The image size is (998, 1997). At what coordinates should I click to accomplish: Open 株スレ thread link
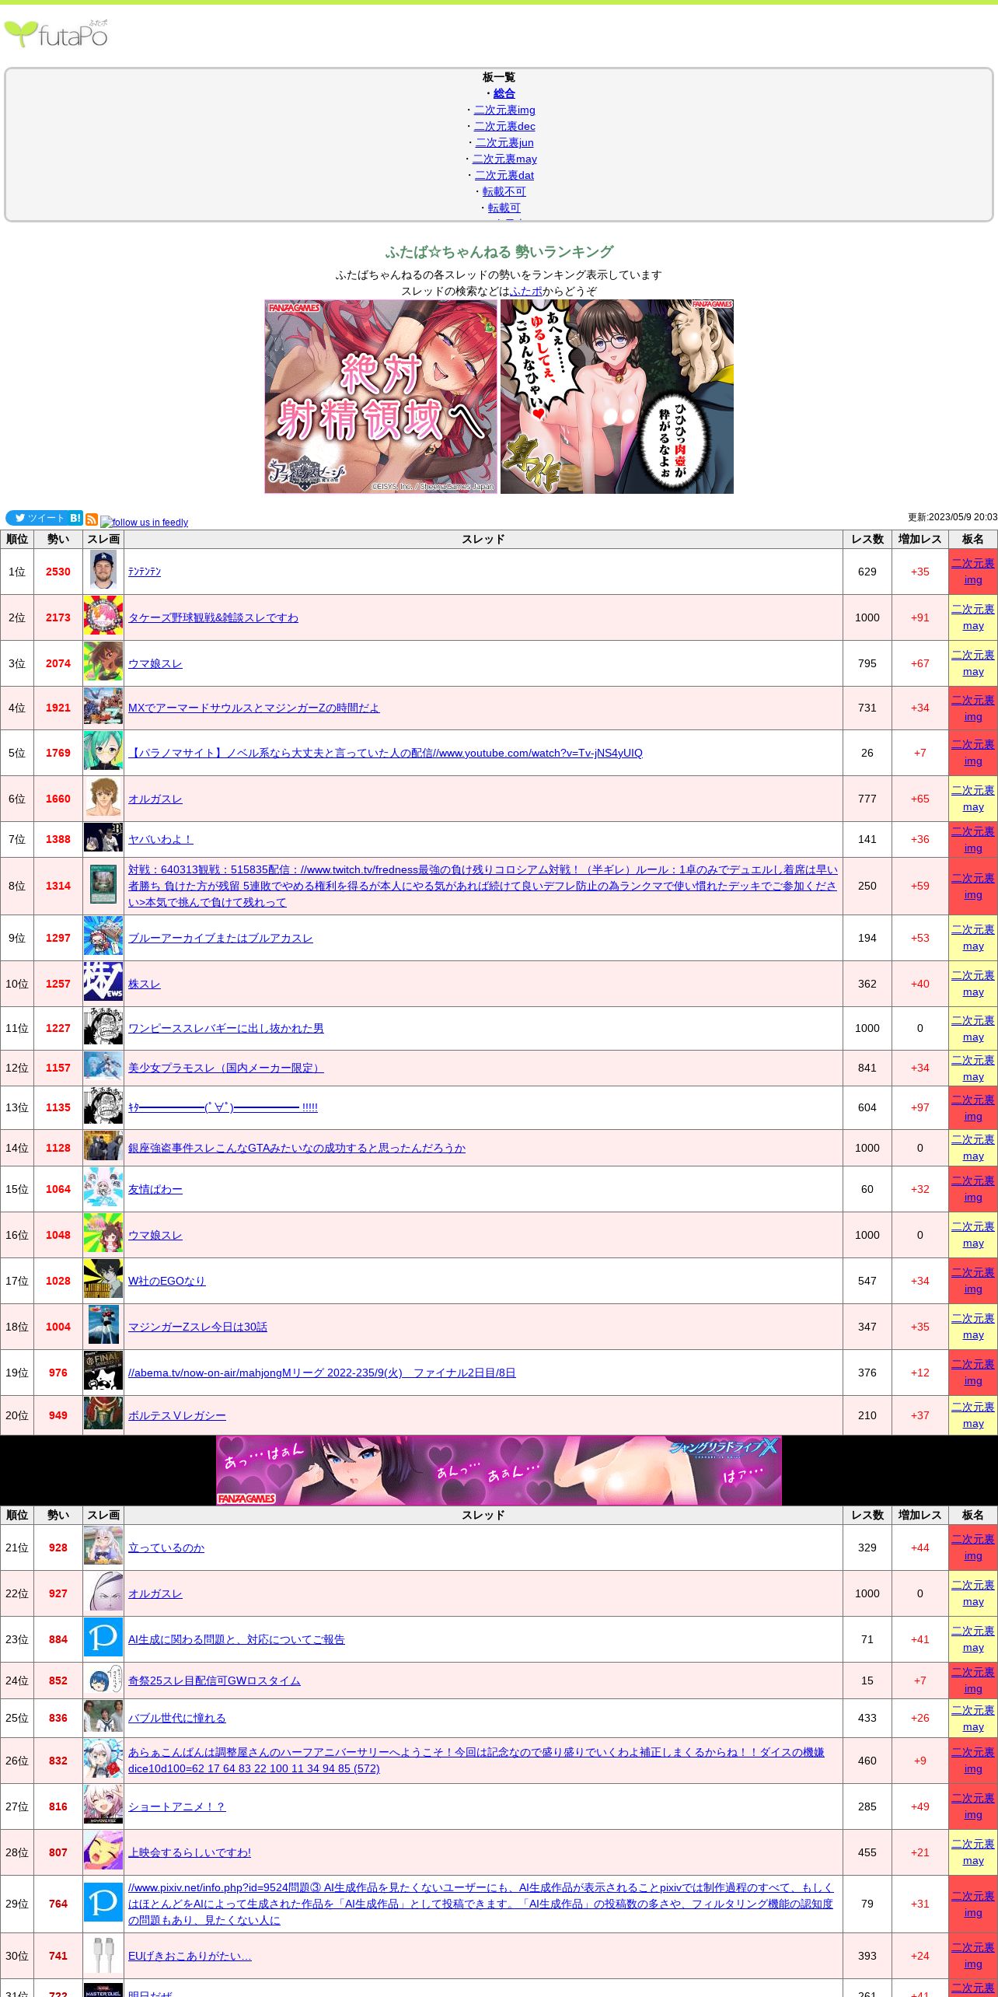point(145,984)
